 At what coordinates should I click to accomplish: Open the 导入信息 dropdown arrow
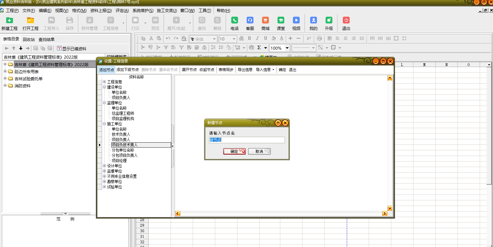point(273,70)
